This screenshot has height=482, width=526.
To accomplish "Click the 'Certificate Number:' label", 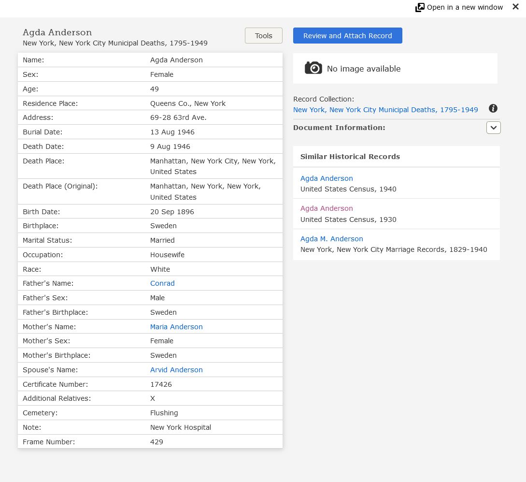I will pyautogui.click(x=56, y=384).
